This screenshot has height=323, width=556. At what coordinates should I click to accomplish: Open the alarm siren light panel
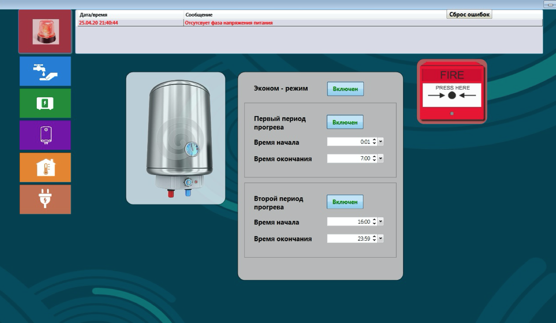click(x=45, y=32)
